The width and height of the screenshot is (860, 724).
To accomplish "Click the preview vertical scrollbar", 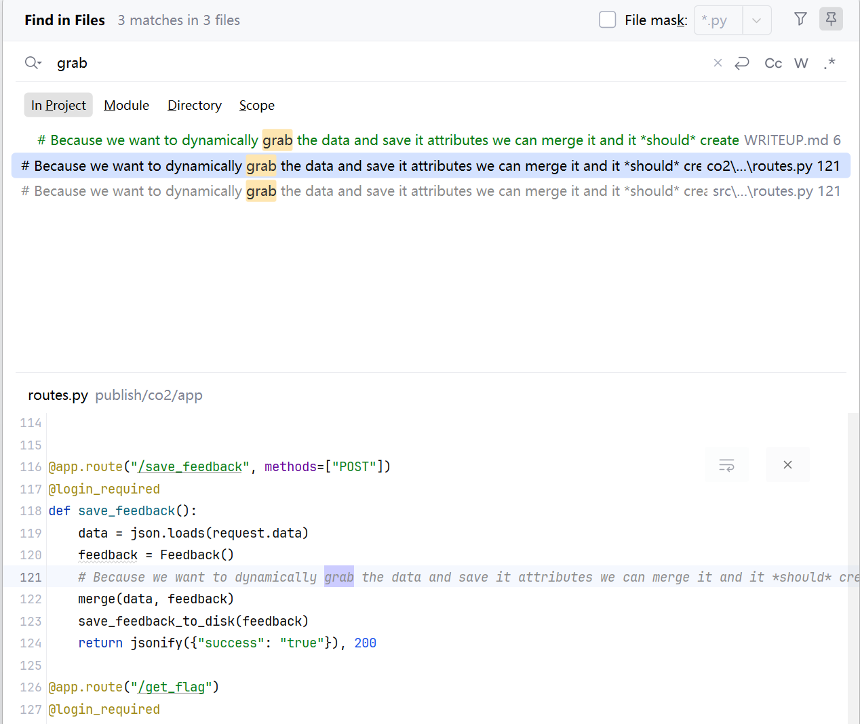I will 853,568.
